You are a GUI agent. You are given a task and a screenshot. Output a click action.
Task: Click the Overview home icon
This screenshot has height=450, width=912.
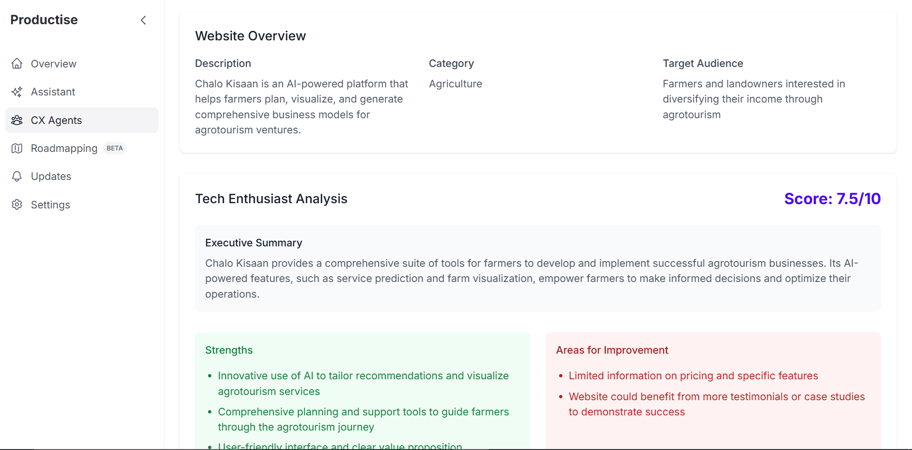tap(17, 64)
